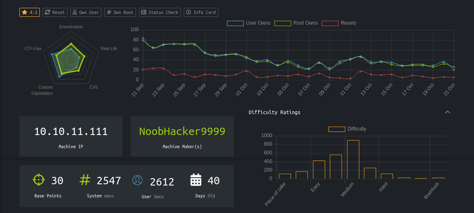Click the Own Root hash button
The width and height of the screenshot is (474, 213).
pyautogui.click(x=120, y=12)
